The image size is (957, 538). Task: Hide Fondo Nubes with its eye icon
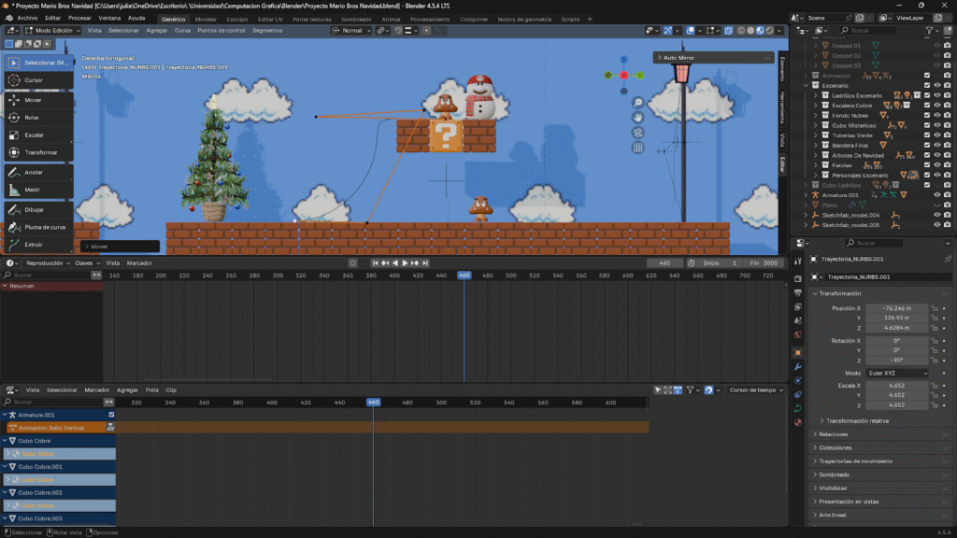937,115
